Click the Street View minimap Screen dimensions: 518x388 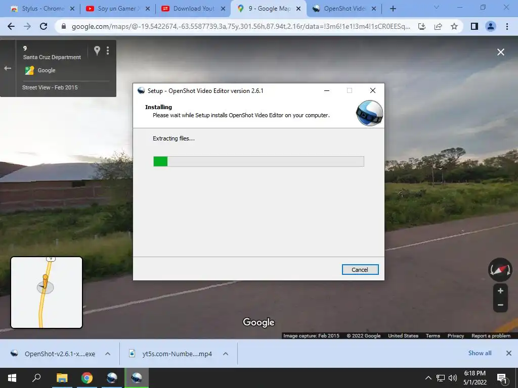pyautogui.click(x=47, y=293)
